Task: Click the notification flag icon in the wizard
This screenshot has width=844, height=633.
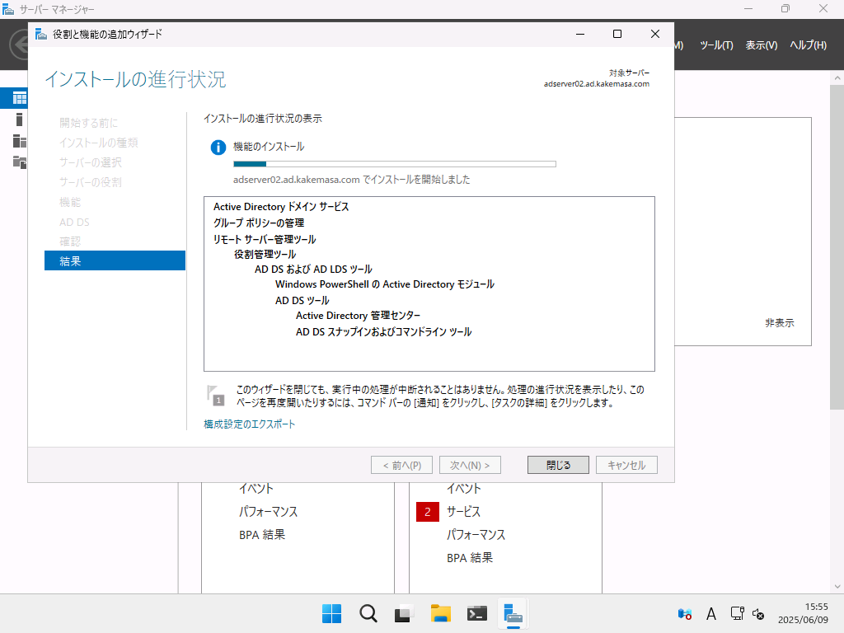Action: click(215, 395)
